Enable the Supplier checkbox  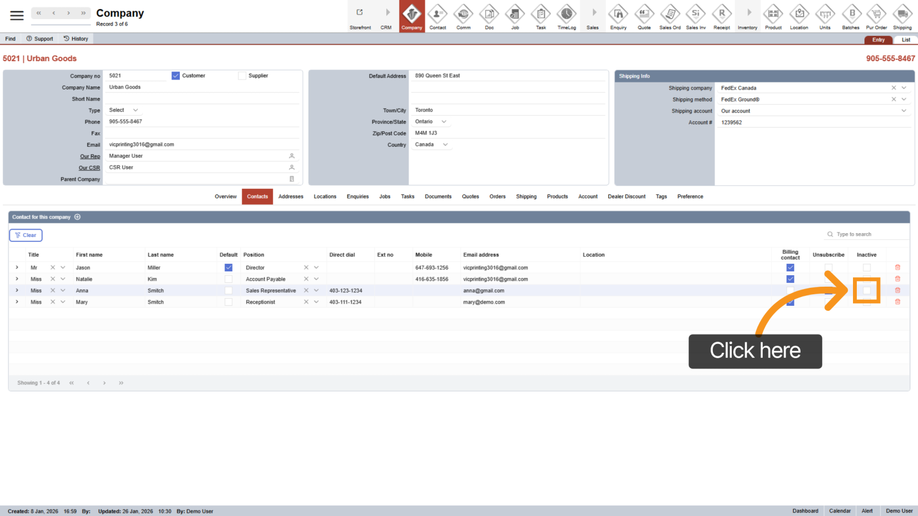pos(242,76)
